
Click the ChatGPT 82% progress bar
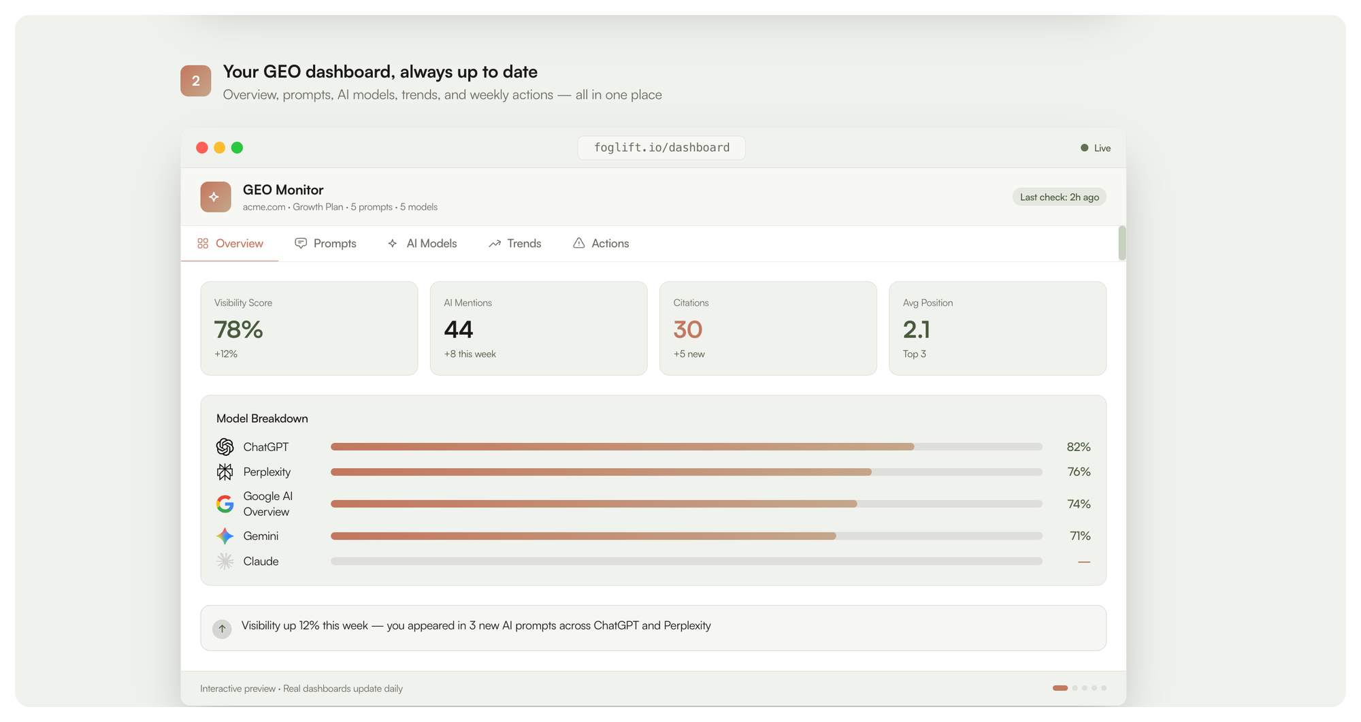(686, 446)
